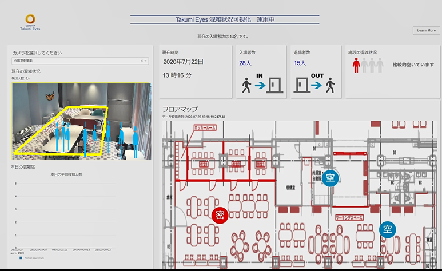Image resolution: width=442 pixels, height=271 pixels.
Task: Click the 施設の混雑状況 card heading
Action: click(362, 53)
